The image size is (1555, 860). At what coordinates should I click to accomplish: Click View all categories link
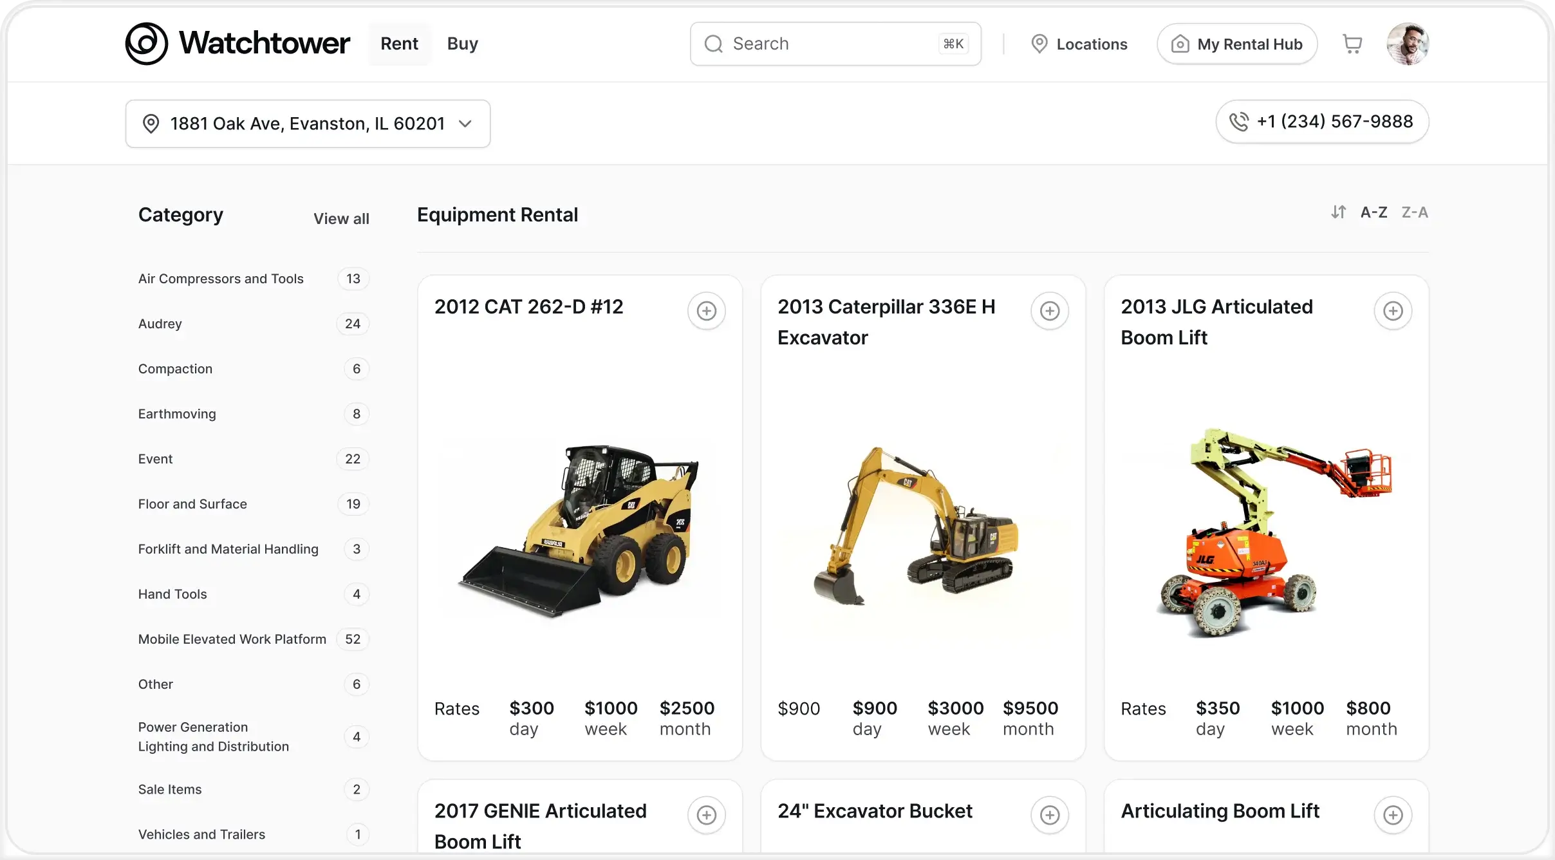pyautogui.click(x=341, y=219)
